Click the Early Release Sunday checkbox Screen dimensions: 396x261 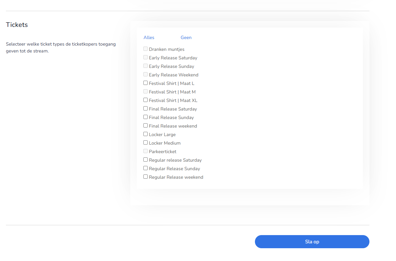(146, 66)
